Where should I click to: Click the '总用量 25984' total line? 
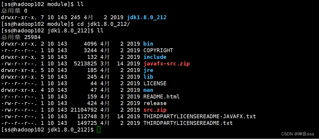coord(21,37)
